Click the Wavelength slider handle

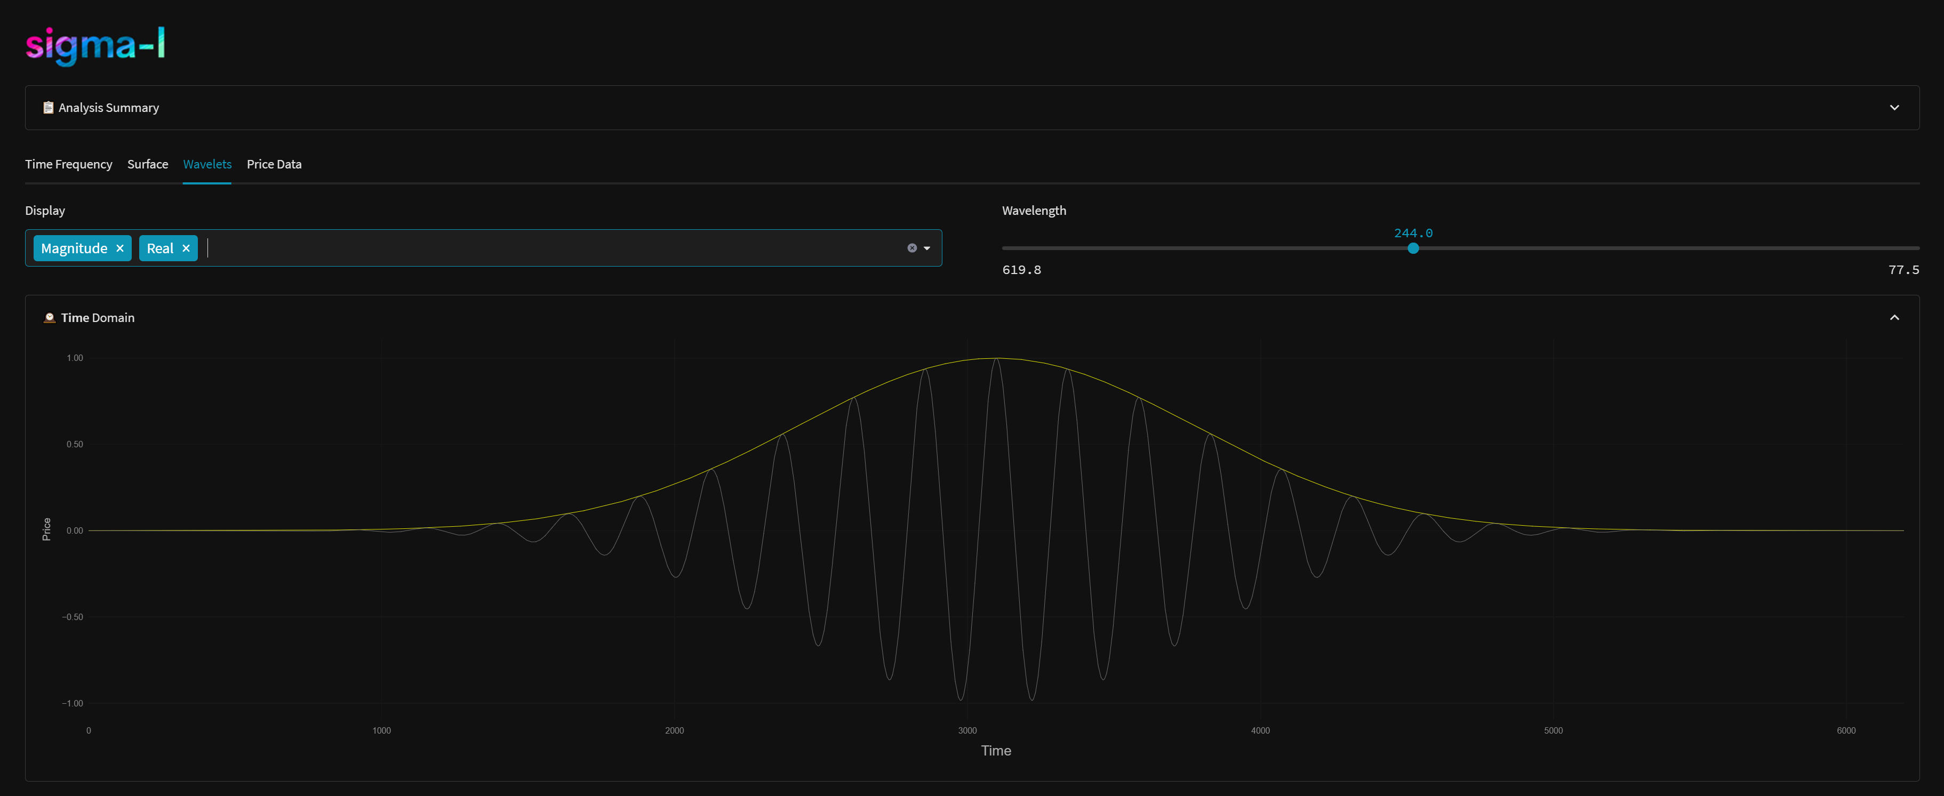click(x=1413, y=248)
